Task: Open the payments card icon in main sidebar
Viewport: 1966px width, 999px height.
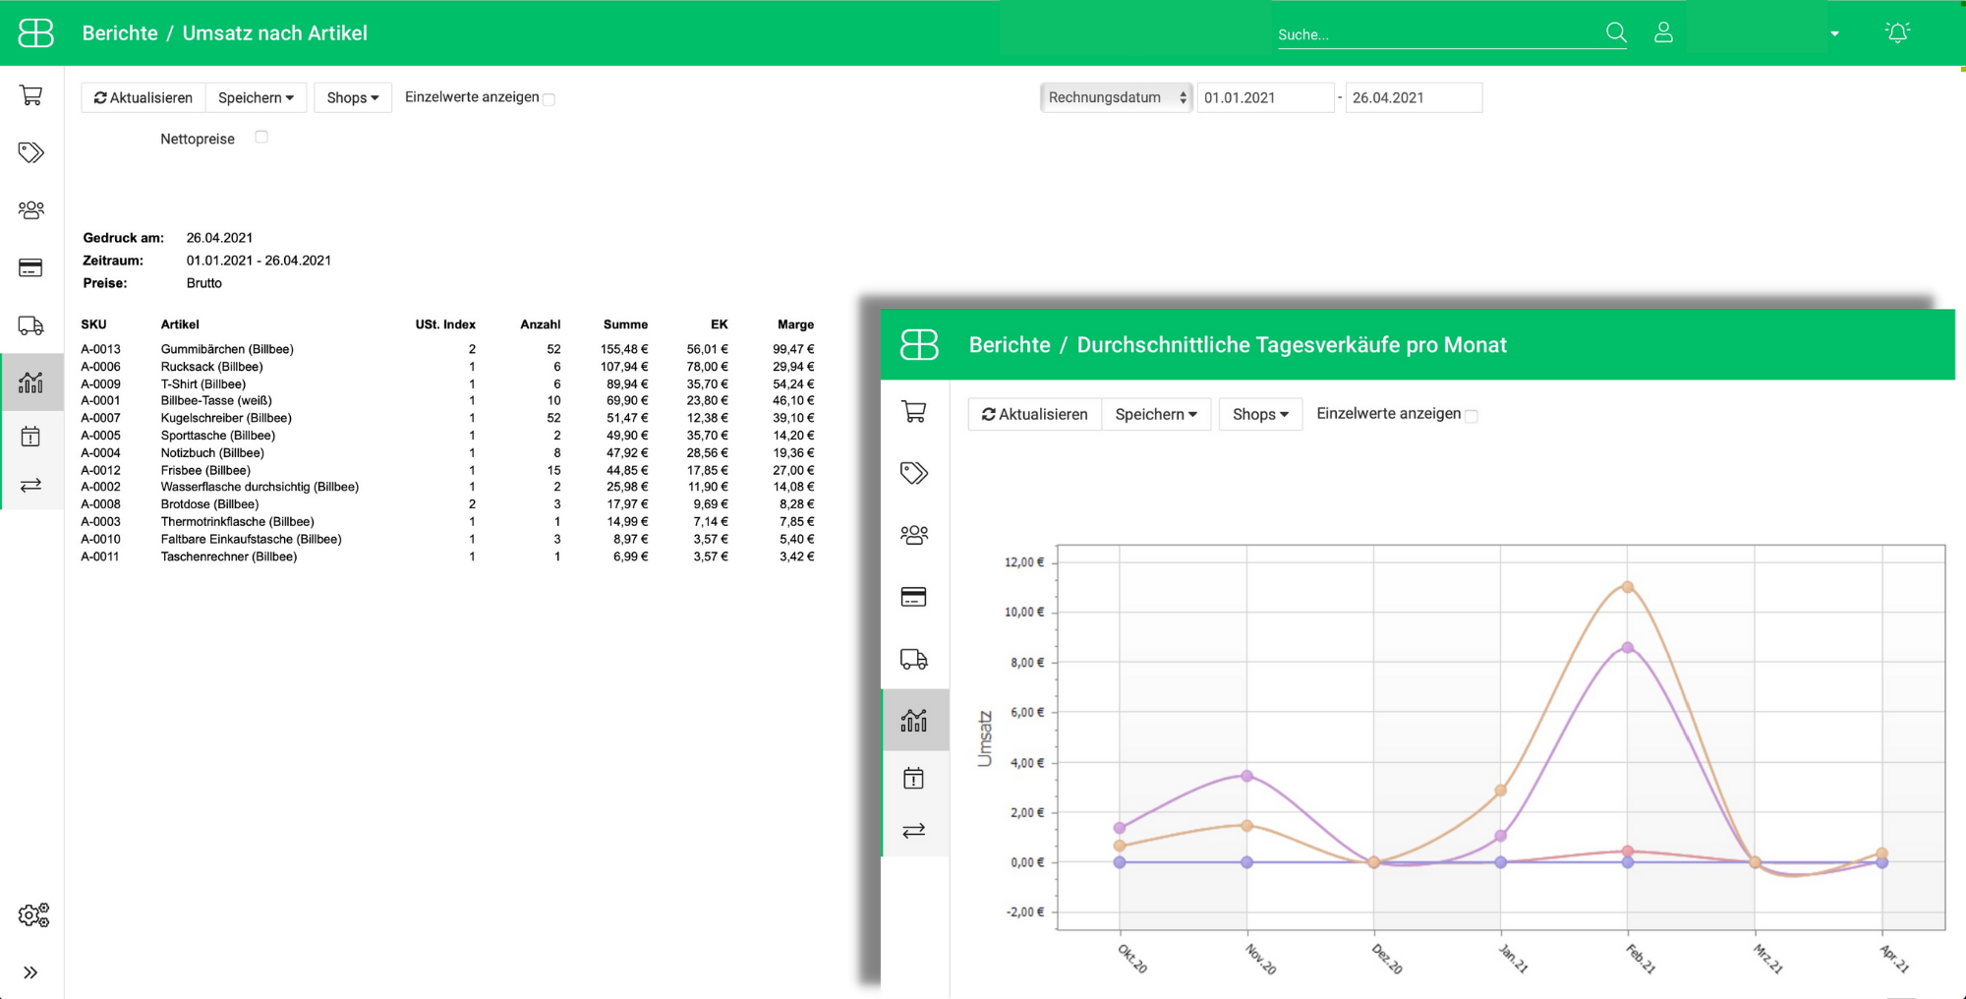Action: pyautogui.click(x=31, y=267)
